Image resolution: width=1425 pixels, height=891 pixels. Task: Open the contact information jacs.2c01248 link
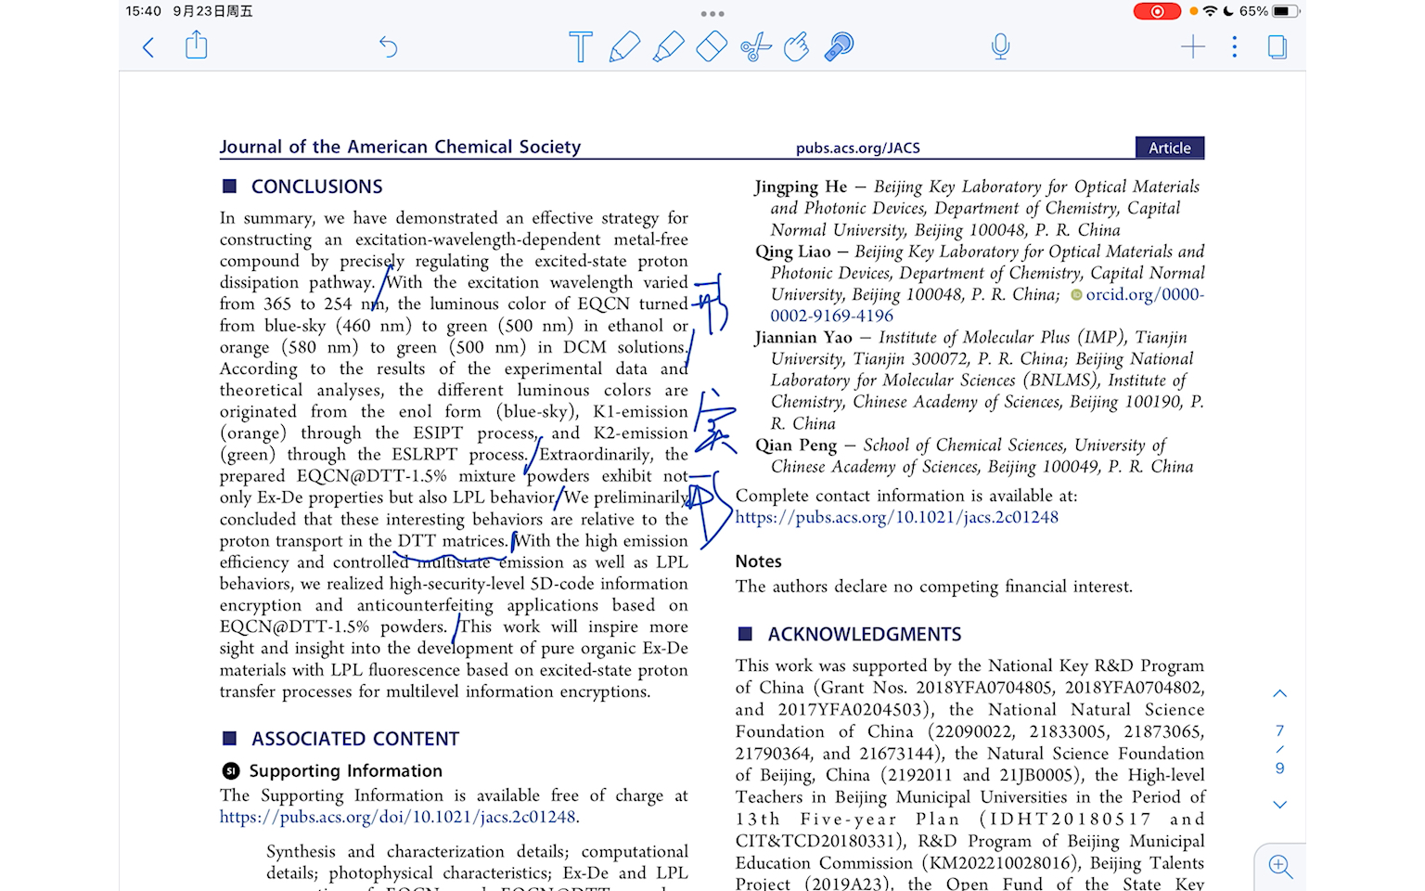[897, 518]
